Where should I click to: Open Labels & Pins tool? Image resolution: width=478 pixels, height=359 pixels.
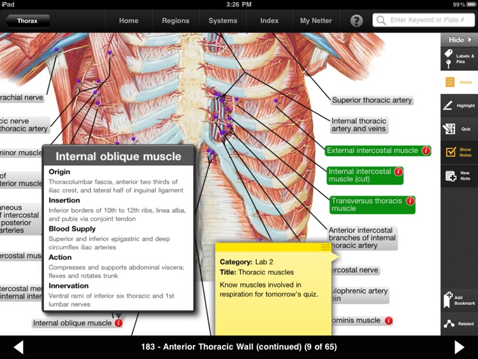(459, 59)
